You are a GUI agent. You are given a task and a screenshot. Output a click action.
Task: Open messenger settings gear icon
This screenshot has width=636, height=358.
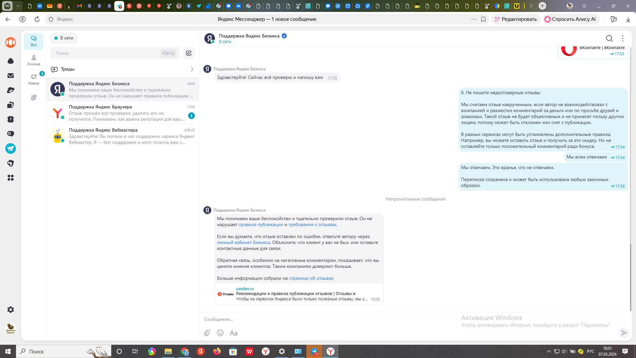(x=11, y=310)
